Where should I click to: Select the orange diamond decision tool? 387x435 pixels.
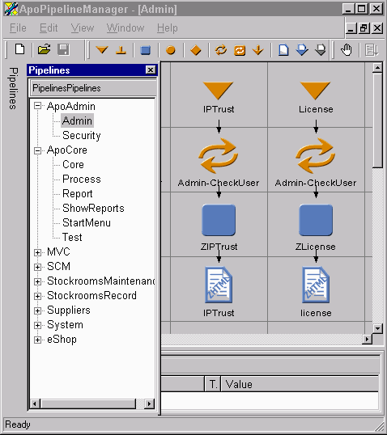(196, 50)
